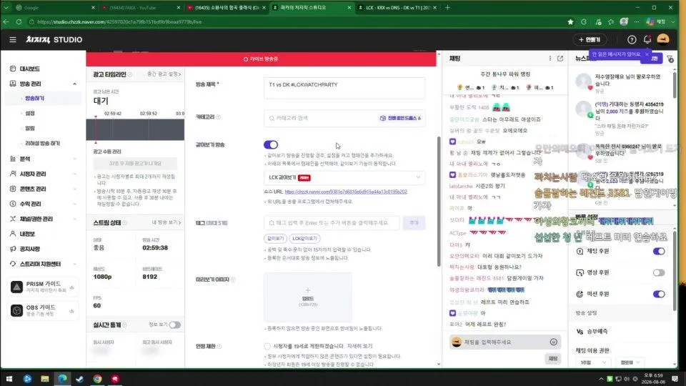The width and height of the screenshot is (686, 386).
Task: Click the 방송 제목 title input field
Action: pyautogui.click(x=344, y=88)
